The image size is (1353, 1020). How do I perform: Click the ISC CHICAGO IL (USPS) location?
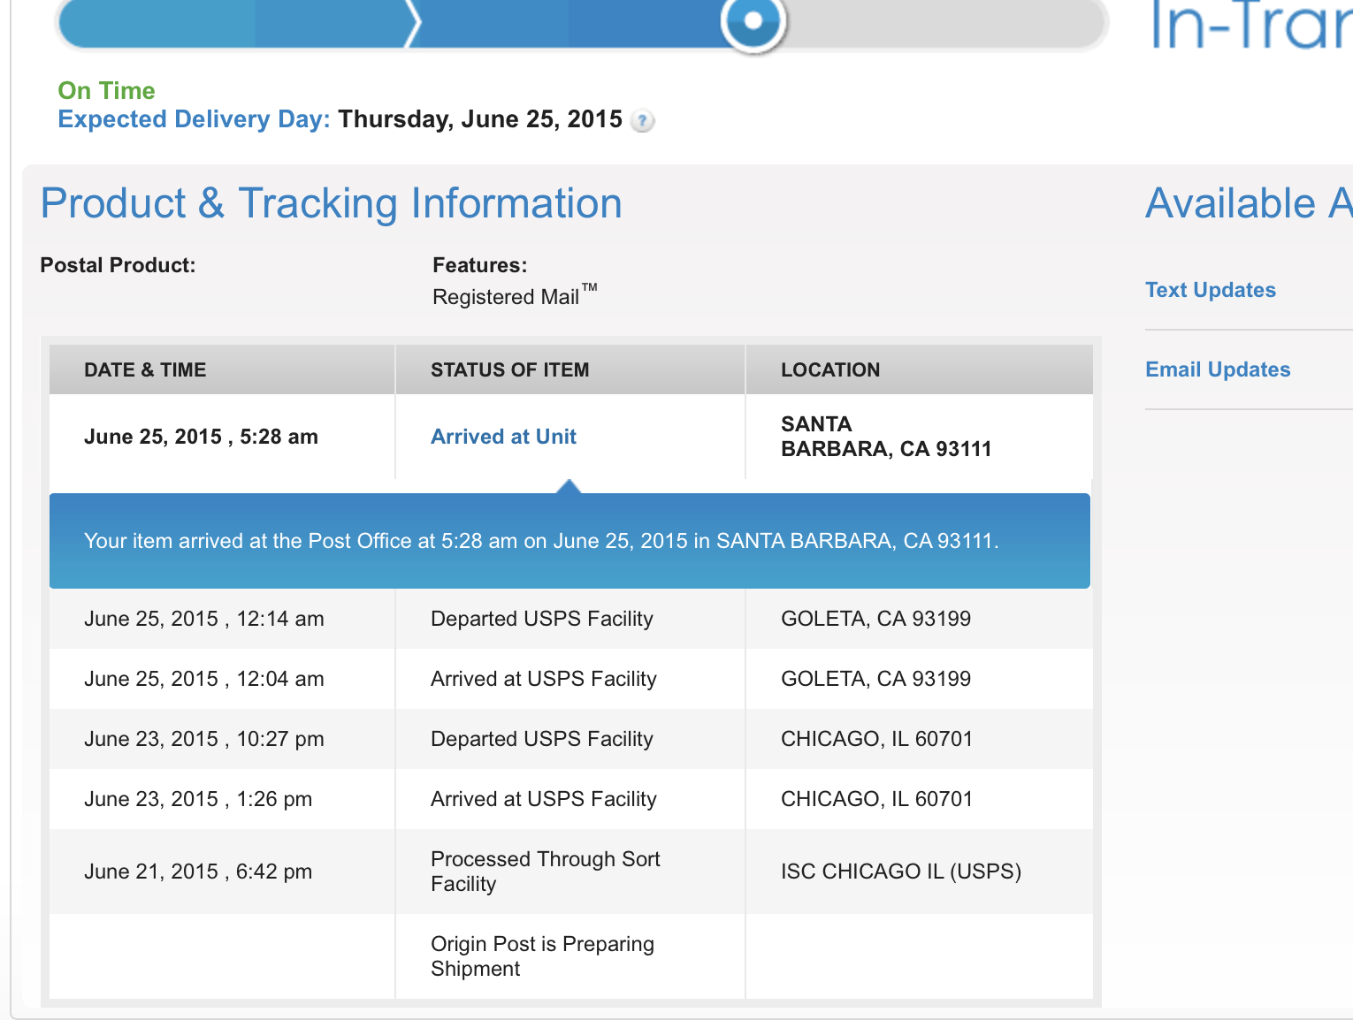pyautogui.click(x=900, y=872)
